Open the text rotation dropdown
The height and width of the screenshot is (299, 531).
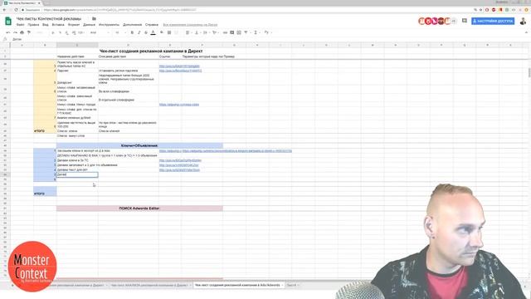tap(215, 32)
